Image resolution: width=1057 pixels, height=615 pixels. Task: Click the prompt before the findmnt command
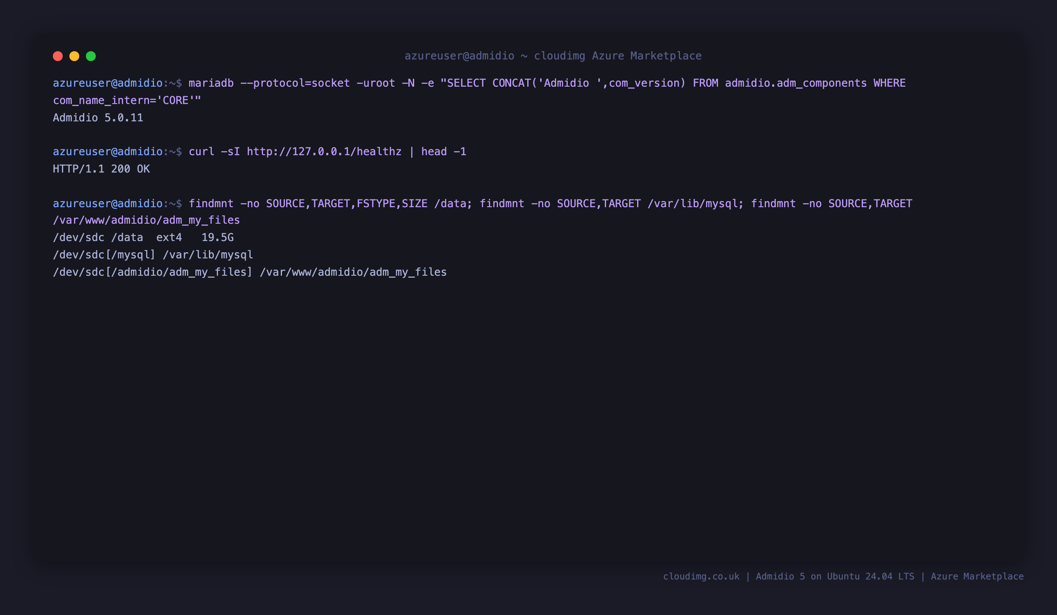117,203
